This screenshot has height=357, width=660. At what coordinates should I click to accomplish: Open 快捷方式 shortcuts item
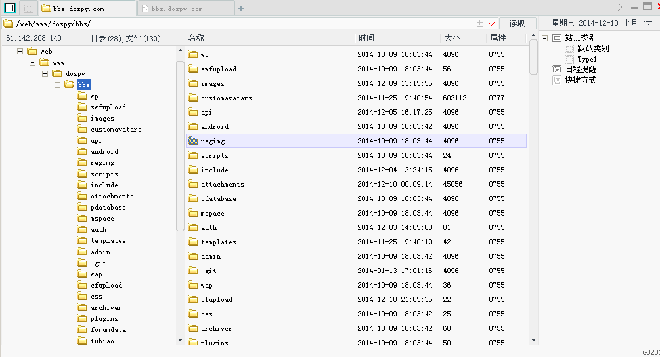(581, 80)
